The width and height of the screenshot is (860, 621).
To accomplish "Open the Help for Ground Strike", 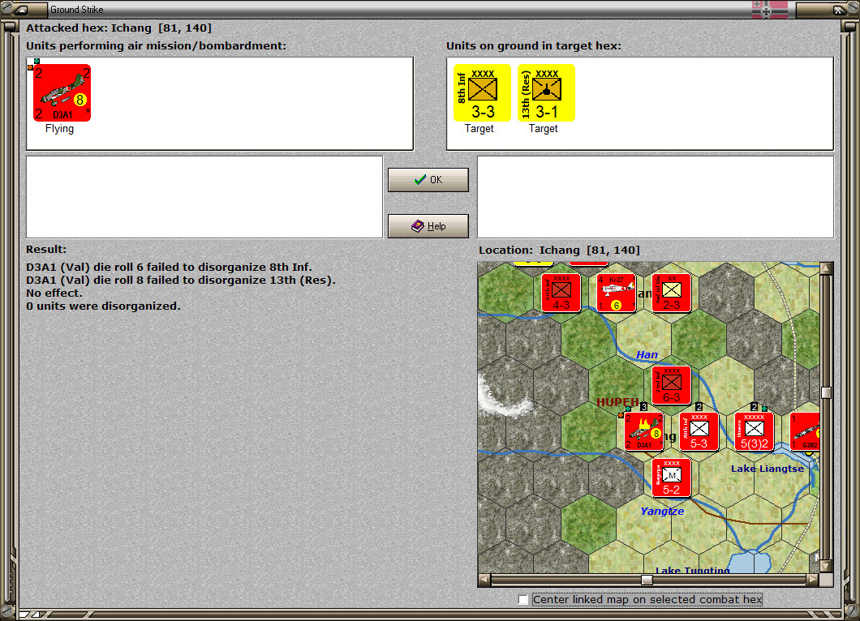I will (x=428, y=226).
